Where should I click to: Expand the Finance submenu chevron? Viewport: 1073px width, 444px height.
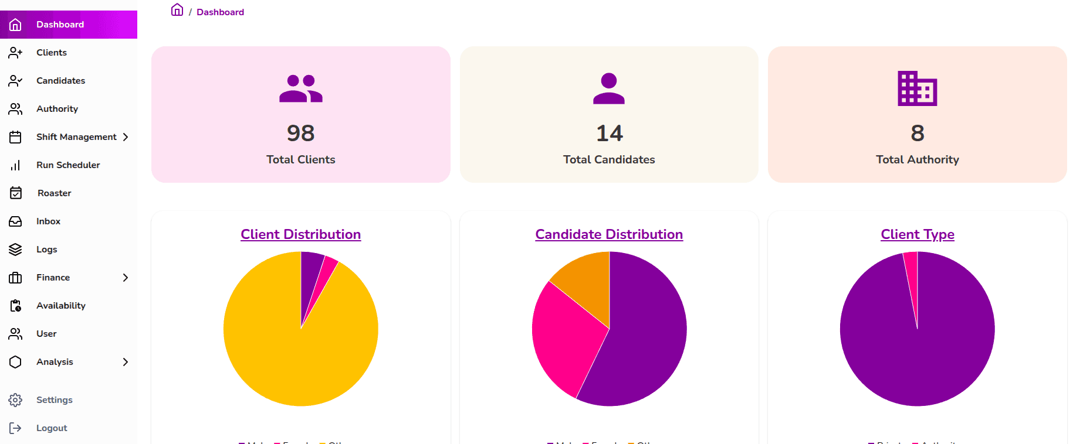[126, 278]
